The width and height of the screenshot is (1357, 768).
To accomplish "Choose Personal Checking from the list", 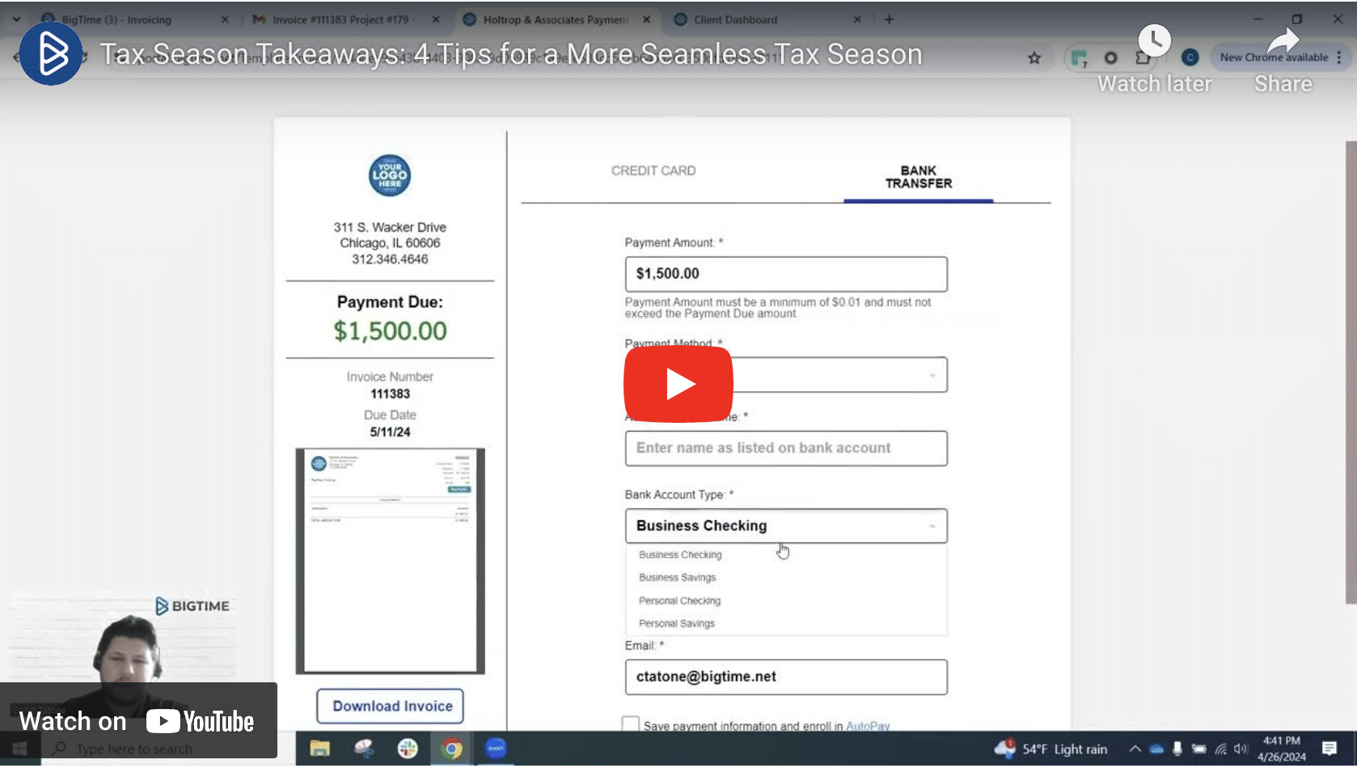I will [679, 601].
